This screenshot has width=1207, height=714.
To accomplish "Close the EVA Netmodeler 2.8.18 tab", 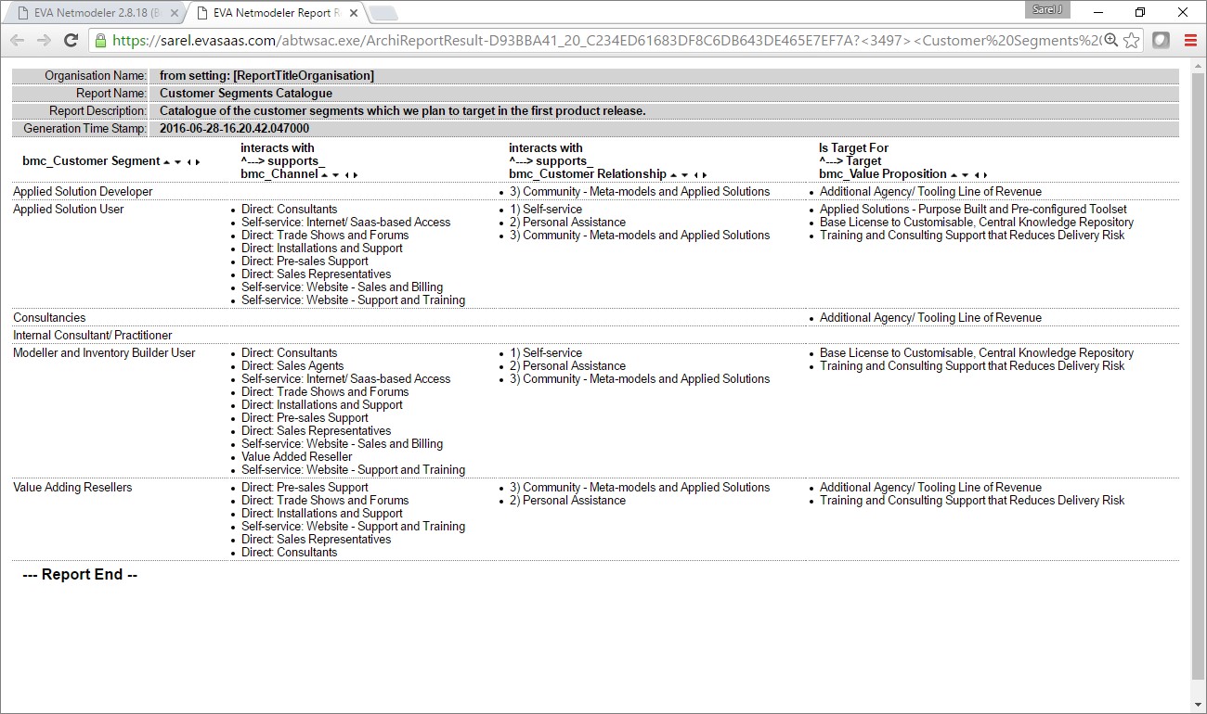I will (x=174, y=13).
